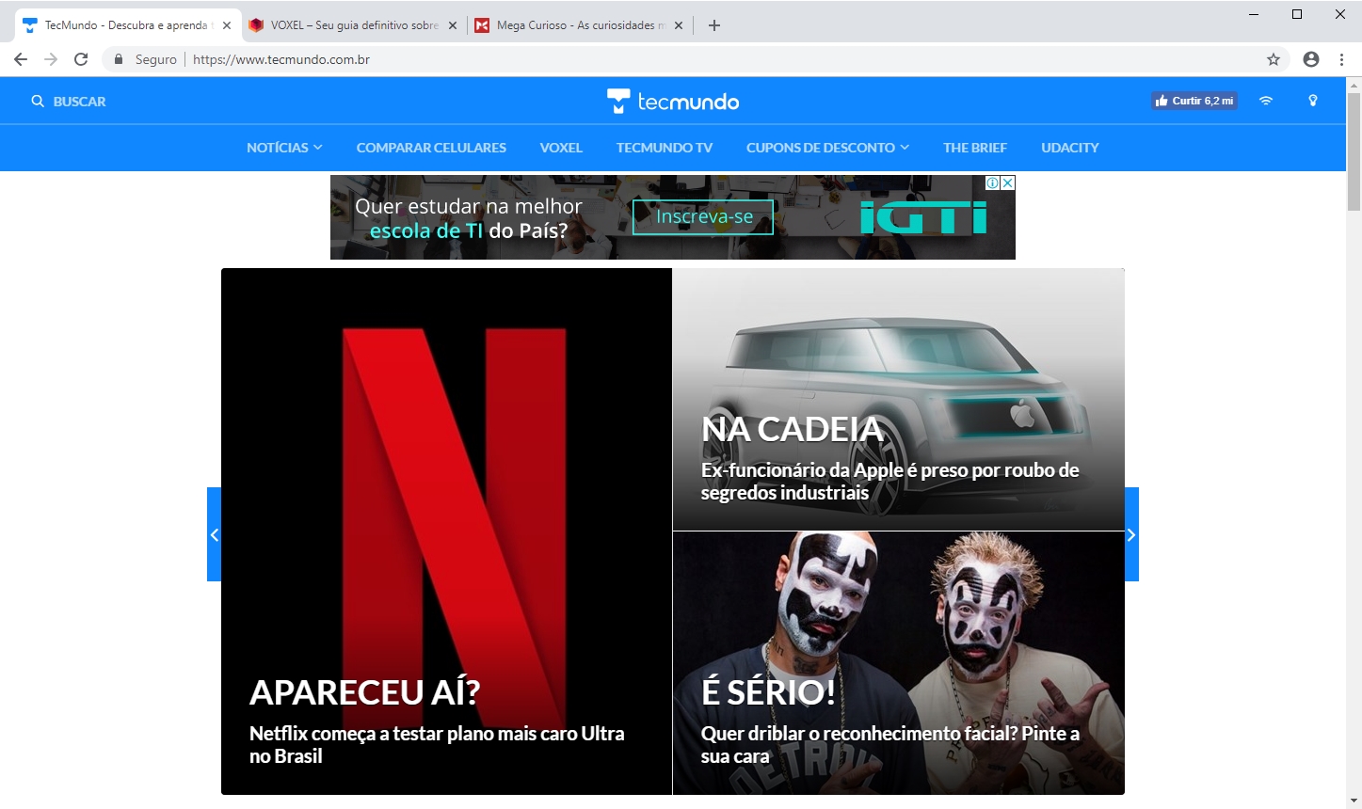Maximize the Chrome window

click(x=1297, y=14)
